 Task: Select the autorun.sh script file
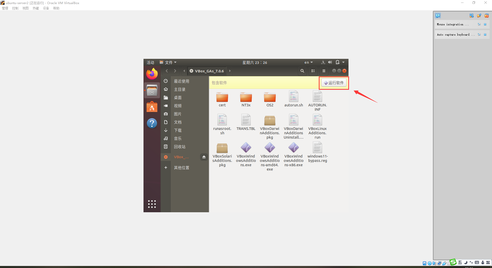(294, 99)
